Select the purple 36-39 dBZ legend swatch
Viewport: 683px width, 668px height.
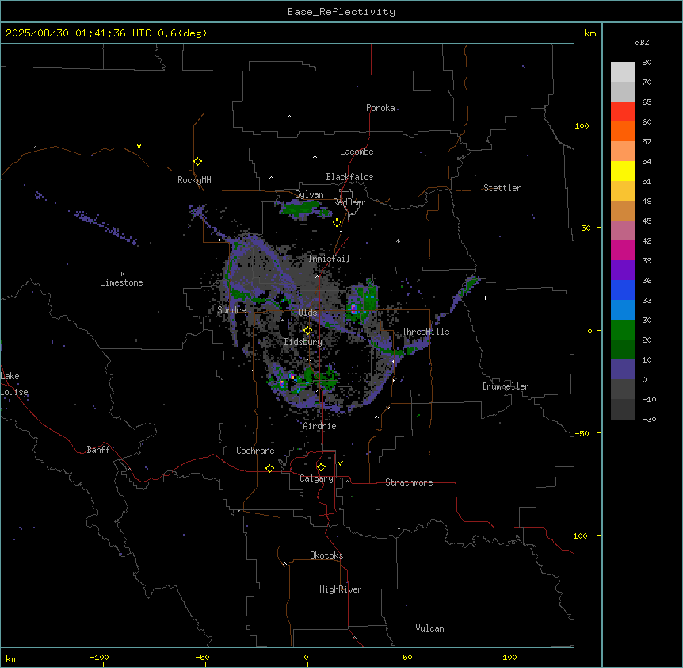click(x=623, y=271)
